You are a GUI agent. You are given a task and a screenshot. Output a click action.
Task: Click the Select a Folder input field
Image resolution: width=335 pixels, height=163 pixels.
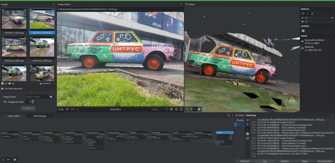(x=37, y=97)
